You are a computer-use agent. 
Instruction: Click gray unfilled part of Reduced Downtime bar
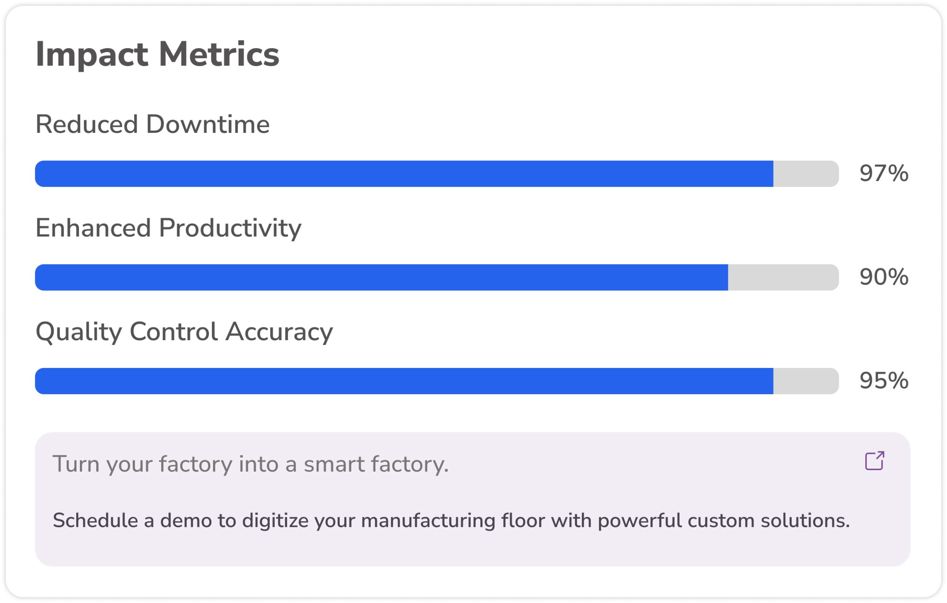806,174
